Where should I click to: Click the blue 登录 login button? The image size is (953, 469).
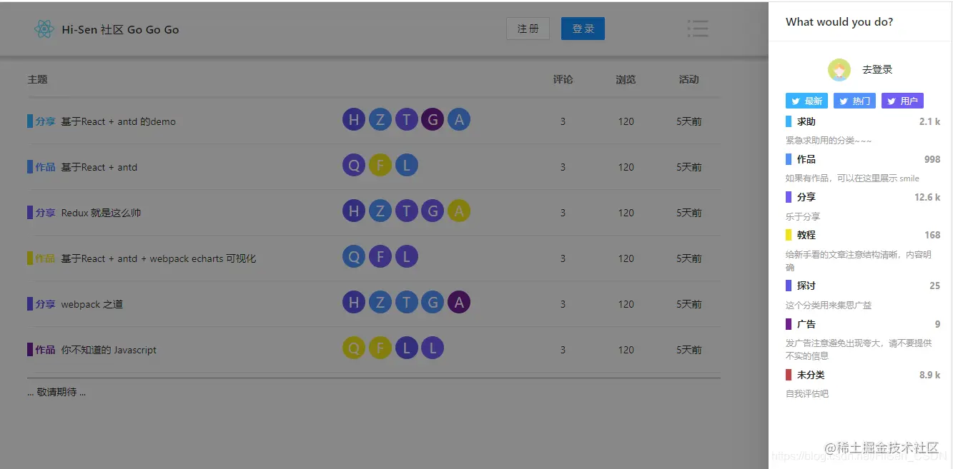pyautogui.click(x=583, y=29)
